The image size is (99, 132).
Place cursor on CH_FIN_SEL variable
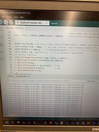coord(28,44)
